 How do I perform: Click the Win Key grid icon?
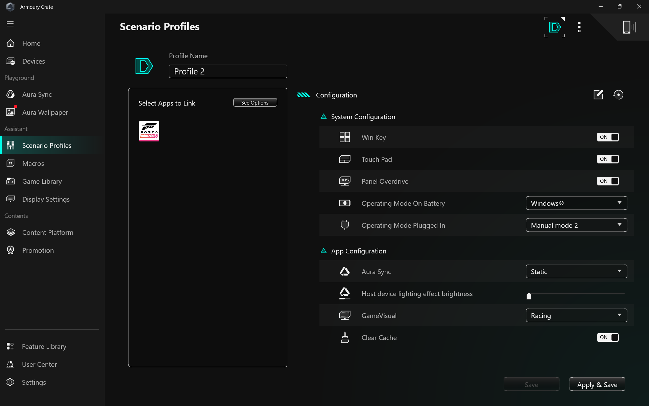point(345,137)
